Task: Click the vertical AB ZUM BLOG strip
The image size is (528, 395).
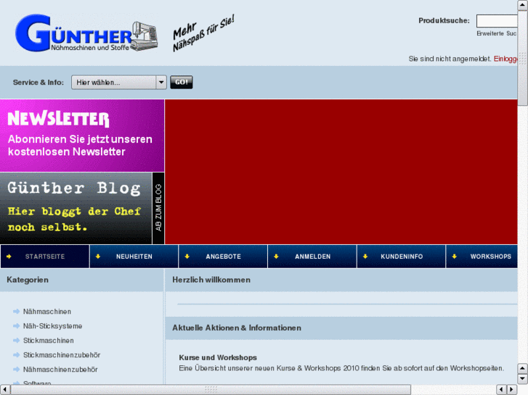Action: (158, 208)
